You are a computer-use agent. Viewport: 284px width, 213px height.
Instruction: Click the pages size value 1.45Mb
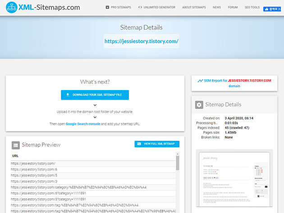(x=230, y=132)
